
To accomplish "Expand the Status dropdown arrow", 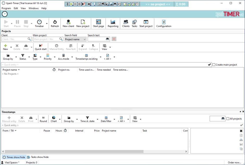I will click(x=29, y=57).
